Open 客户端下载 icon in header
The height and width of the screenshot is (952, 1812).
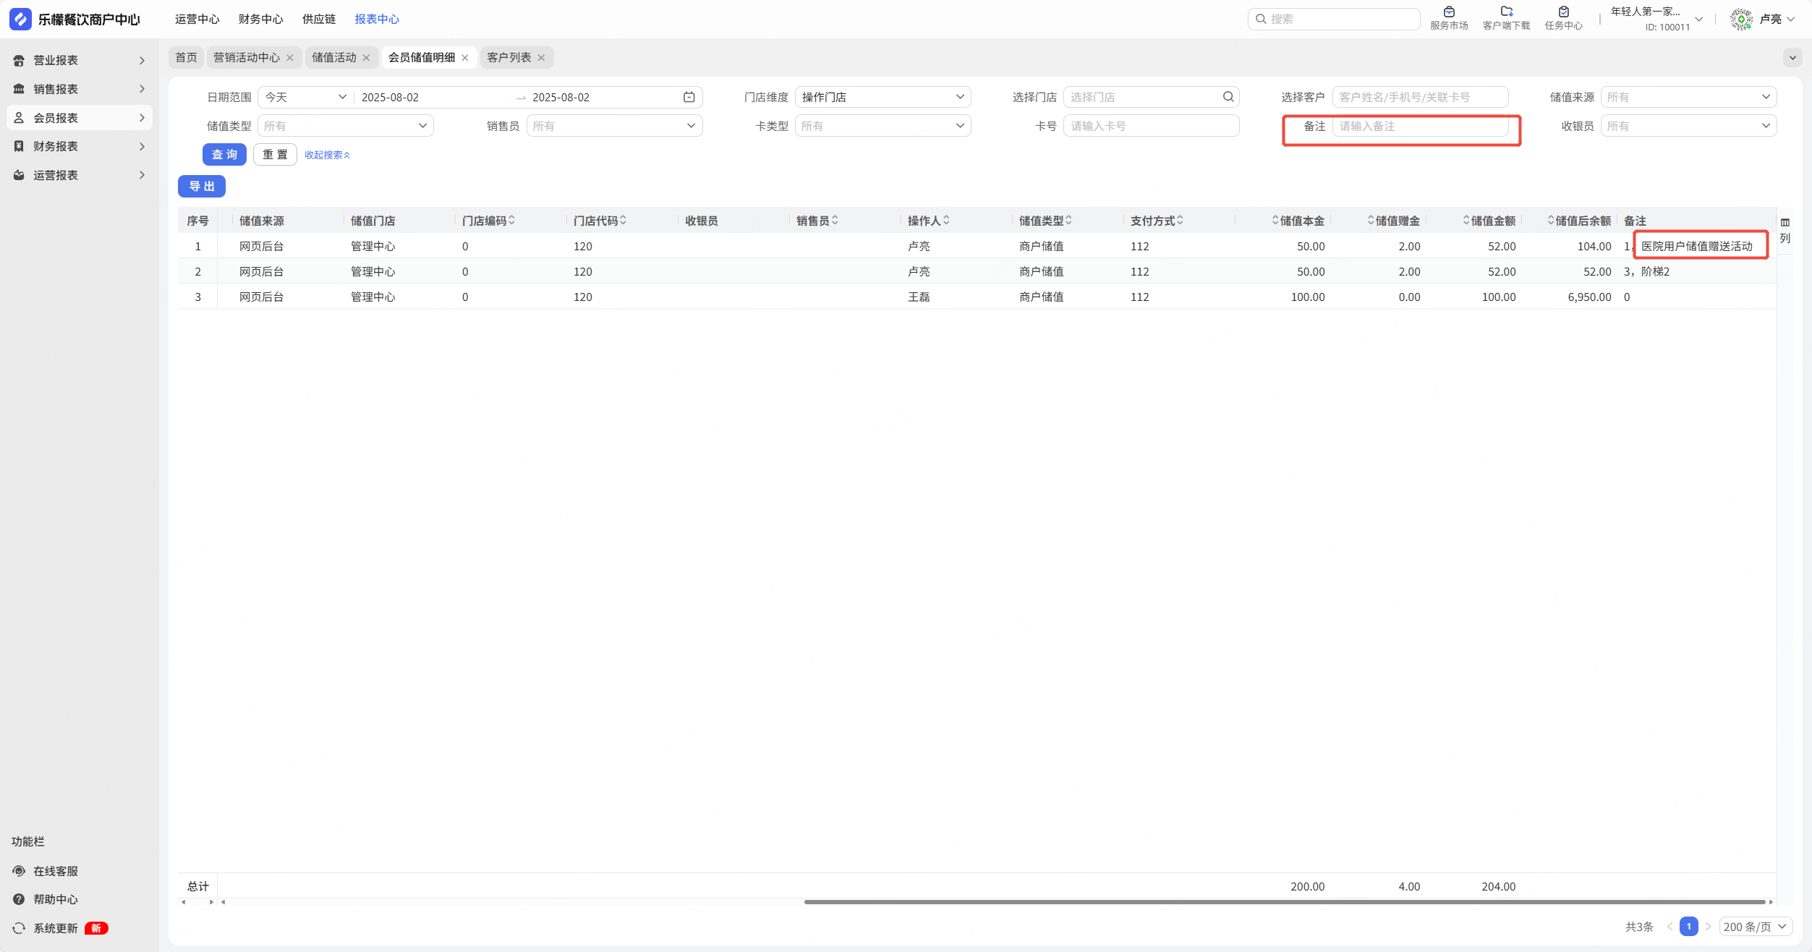click(x=1507, y=12)
